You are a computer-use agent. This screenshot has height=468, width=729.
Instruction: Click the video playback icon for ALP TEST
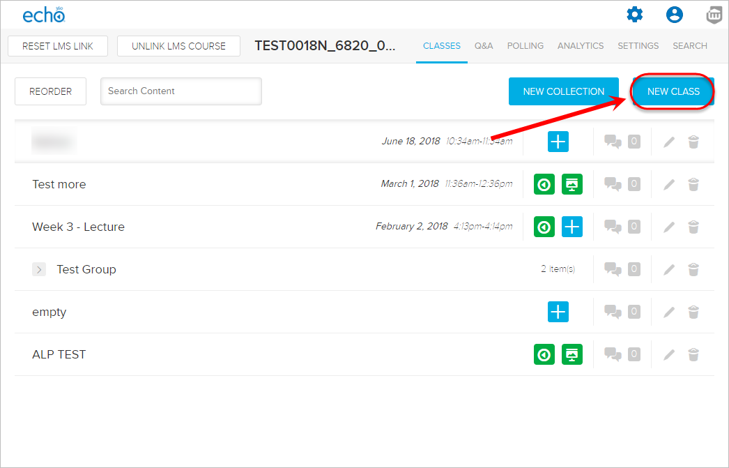click(544, 354)
